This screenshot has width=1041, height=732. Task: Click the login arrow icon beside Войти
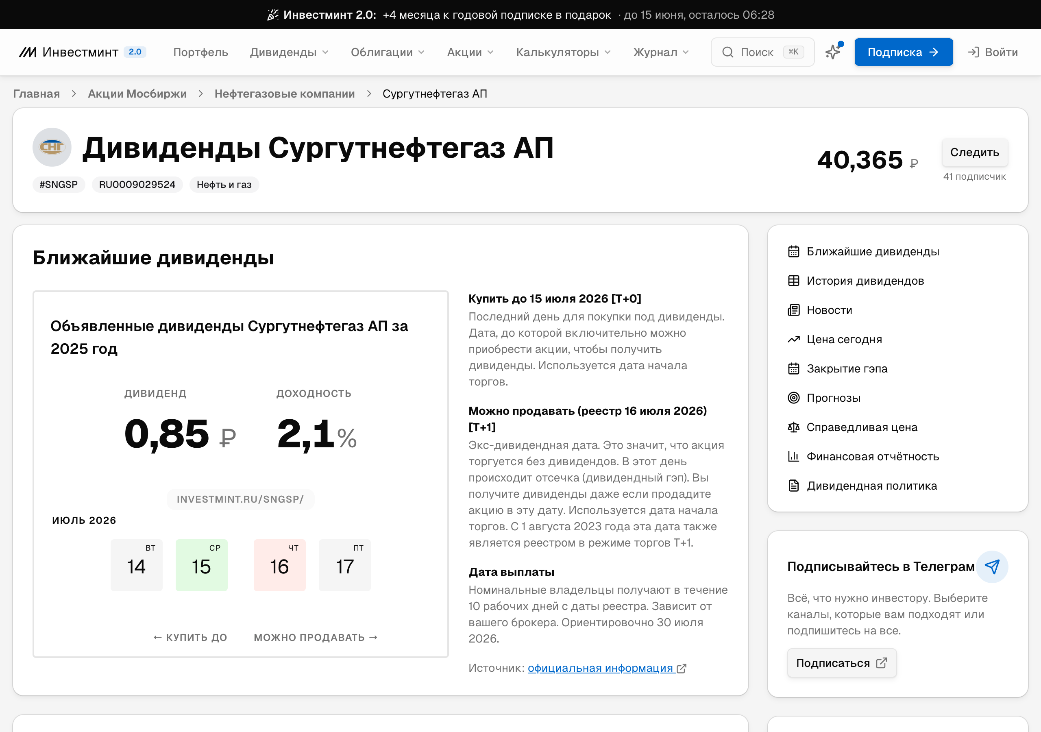coord(973,52)
